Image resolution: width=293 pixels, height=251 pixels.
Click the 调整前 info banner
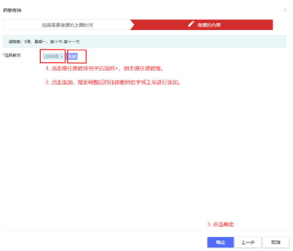(x=144, y=41)
